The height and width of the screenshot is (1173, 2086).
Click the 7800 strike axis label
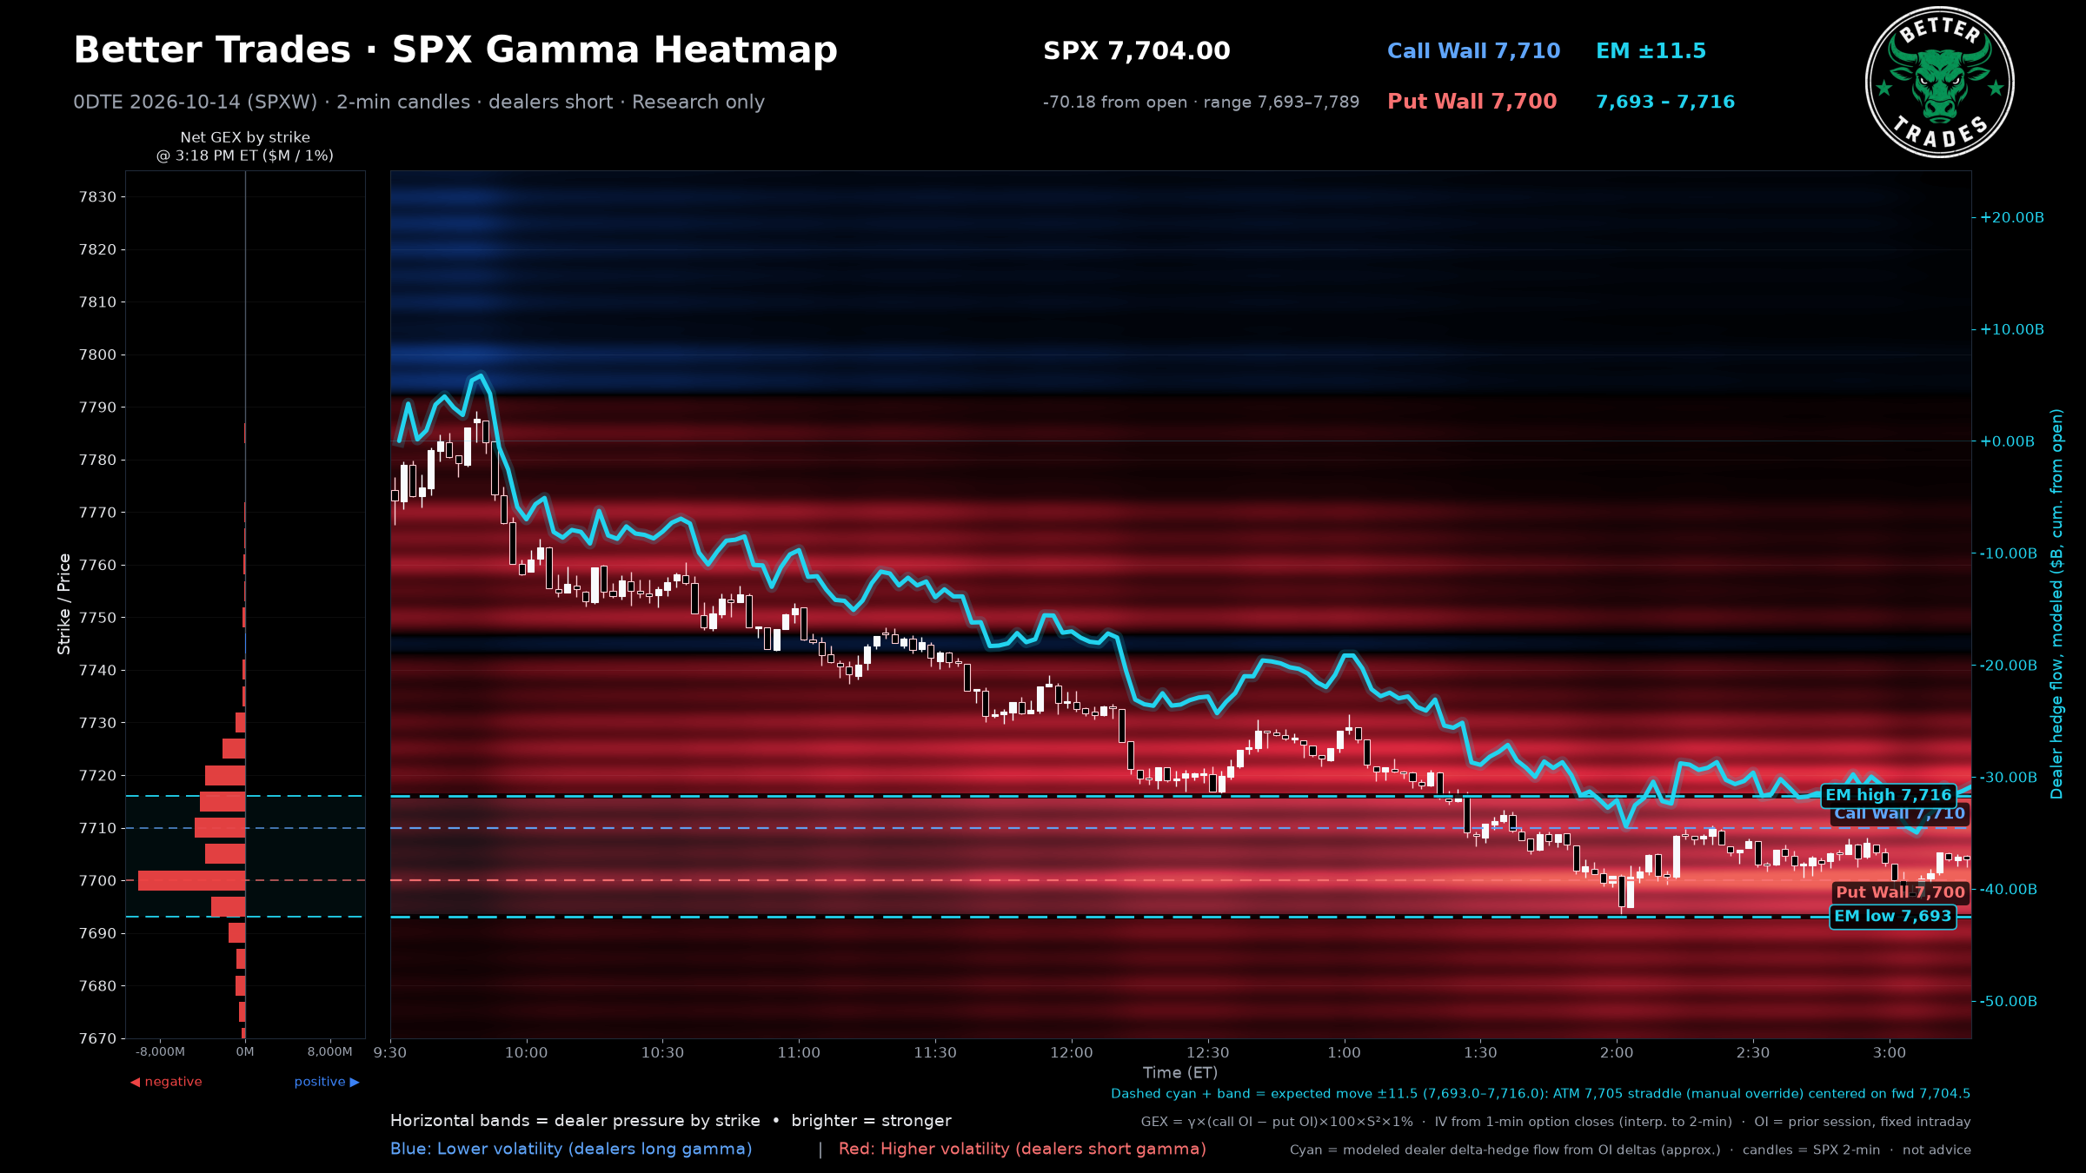tap(96, 355)
